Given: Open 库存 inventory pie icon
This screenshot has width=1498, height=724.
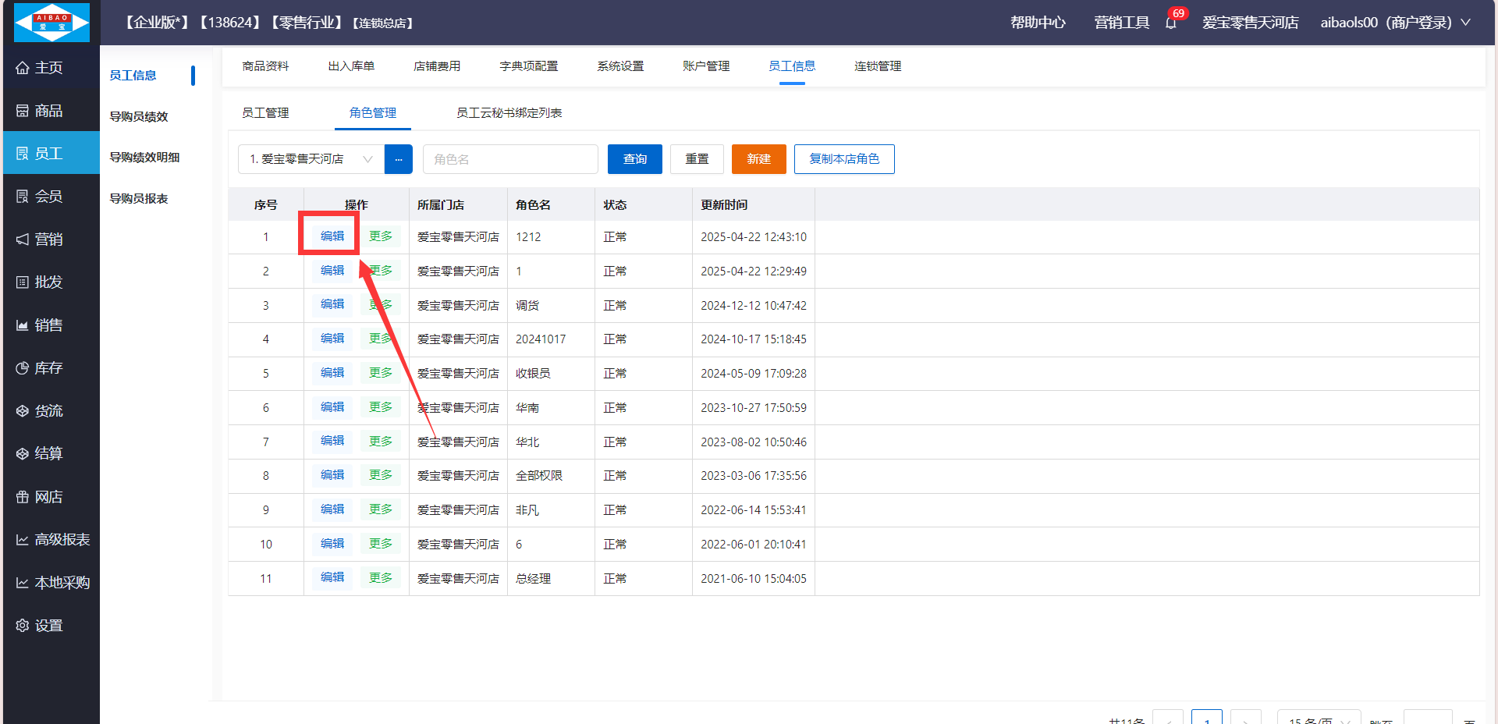Looking at the screenshot, I should pyautogui.click(x=23, y=368).
